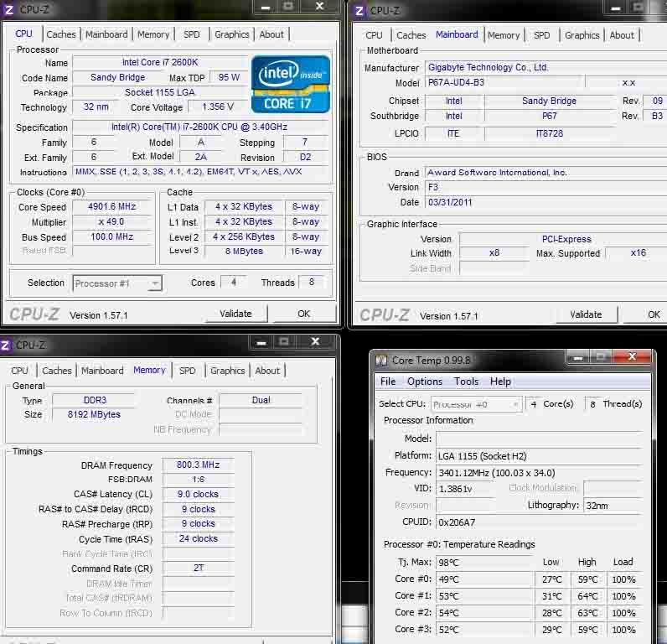
Task: Select the Caches tab in the Mainboard window
Action: pyautogui.click(x=411, y=35)
